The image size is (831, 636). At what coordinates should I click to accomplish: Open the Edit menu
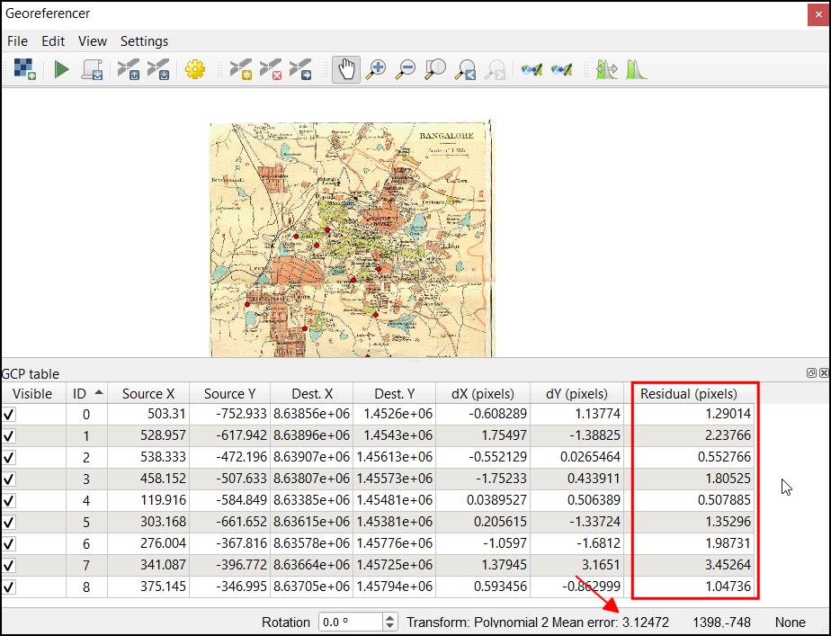coord(53,41)
